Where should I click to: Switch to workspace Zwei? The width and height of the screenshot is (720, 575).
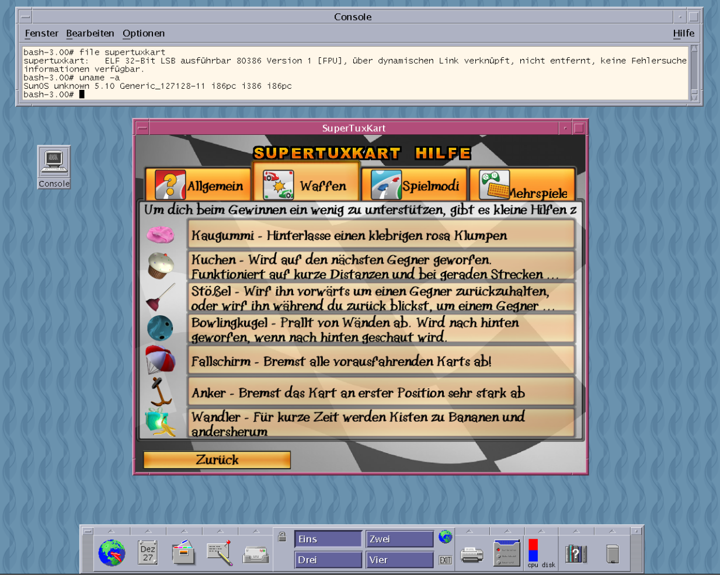coord(399,539)
